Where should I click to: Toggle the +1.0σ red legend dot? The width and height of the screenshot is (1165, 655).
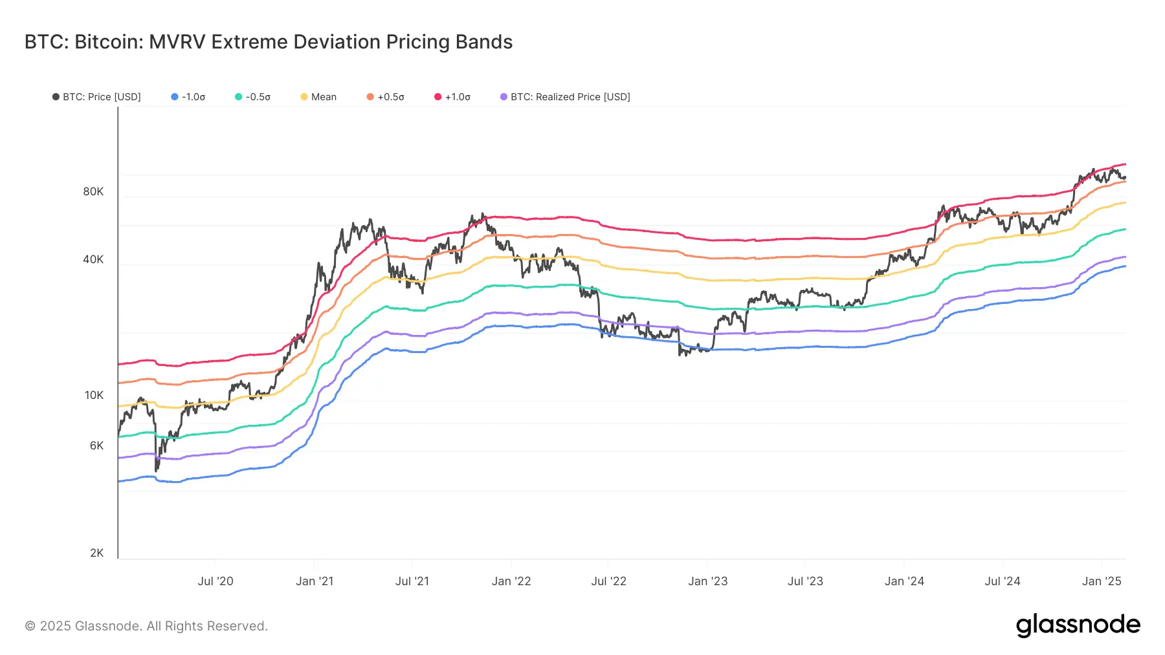coord(438,97)
